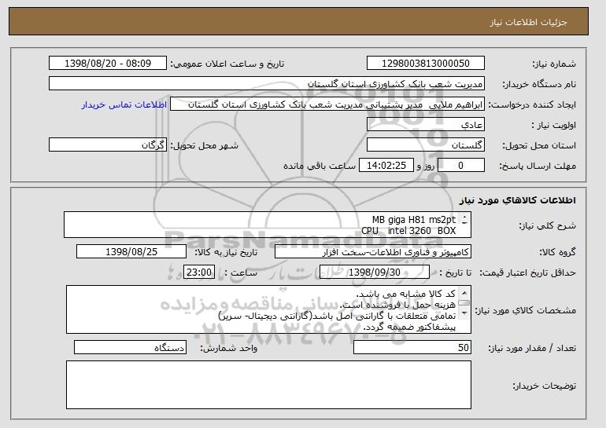
Task: Click the need date field 1398/08/25
Action: (131, 252)
